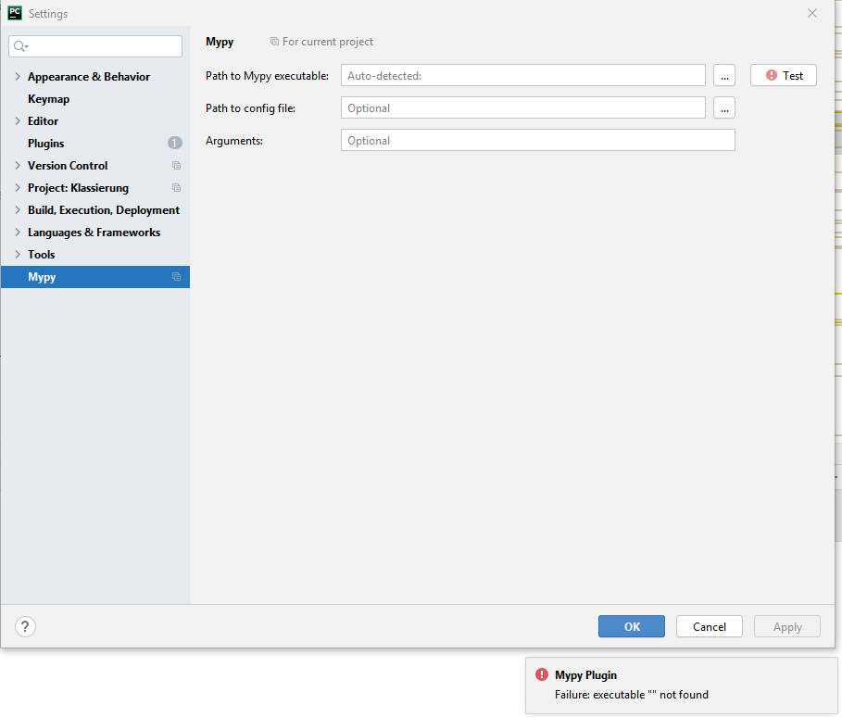This screenshot has height=717, width=842.
Task: Expand Appearance & Behavior section
Action: tap(18, 76)
